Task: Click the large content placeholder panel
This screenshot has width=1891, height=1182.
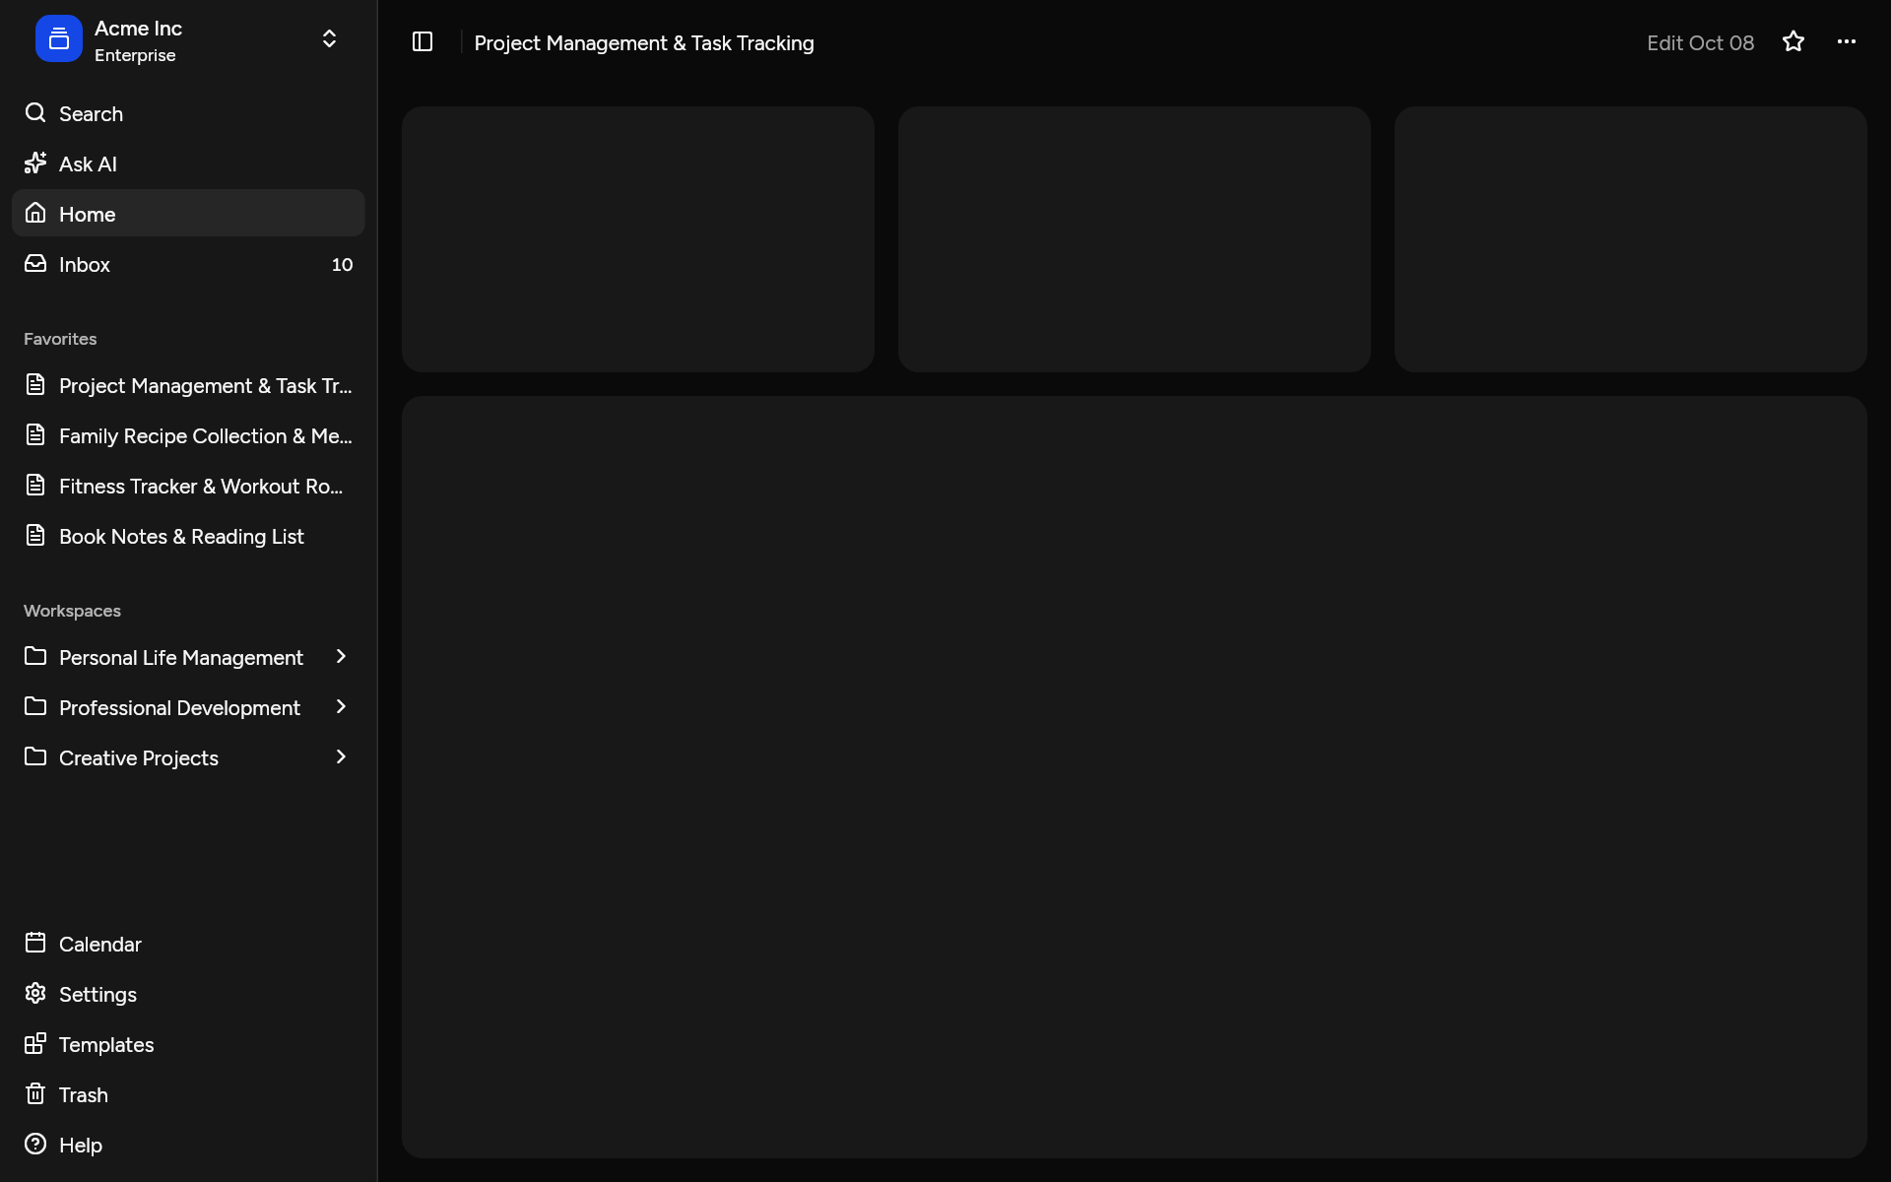Action: click(1135, 777)
